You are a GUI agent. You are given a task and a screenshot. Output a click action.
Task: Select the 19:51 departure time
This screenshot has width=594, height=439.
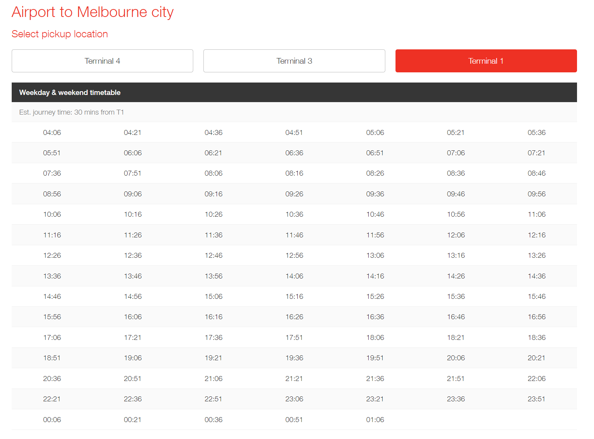coord(375,358)
